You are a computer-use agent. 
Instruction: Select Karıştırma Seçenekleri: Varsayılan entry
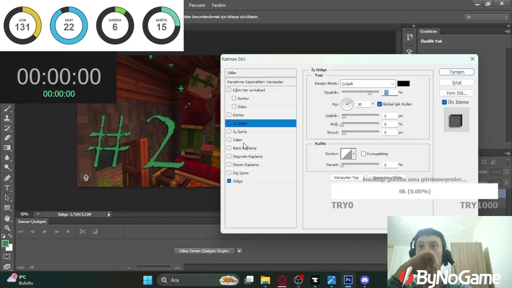point(260,82)
